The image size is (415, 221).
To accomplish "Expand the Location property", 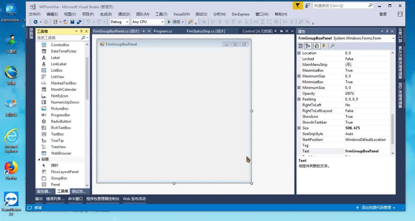I will click(x=299, y=53).
